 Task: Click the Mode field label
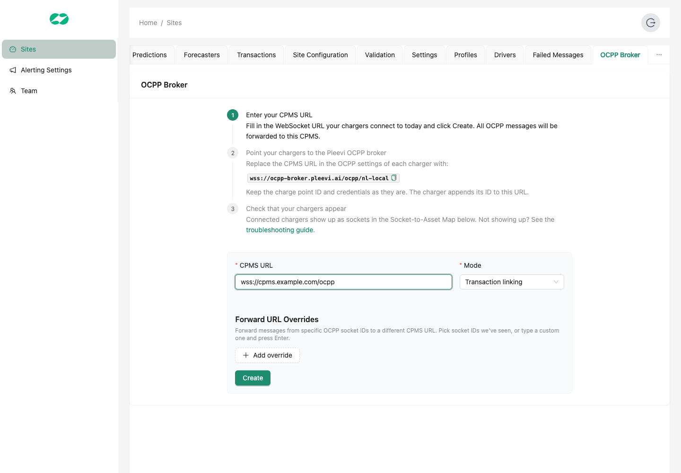coord(472,265)
